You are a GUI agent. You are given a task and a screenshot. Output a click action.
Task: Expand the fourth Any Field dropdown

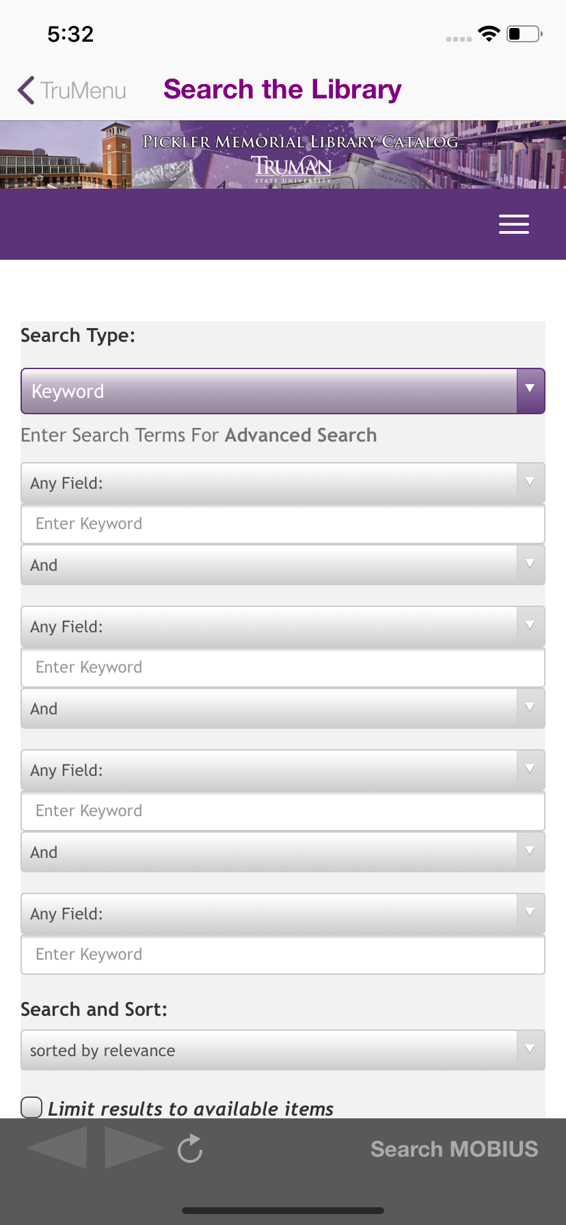[283, 914]
